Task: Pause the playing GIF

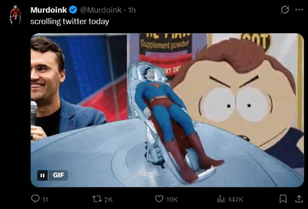Action: tap(42, 175)
